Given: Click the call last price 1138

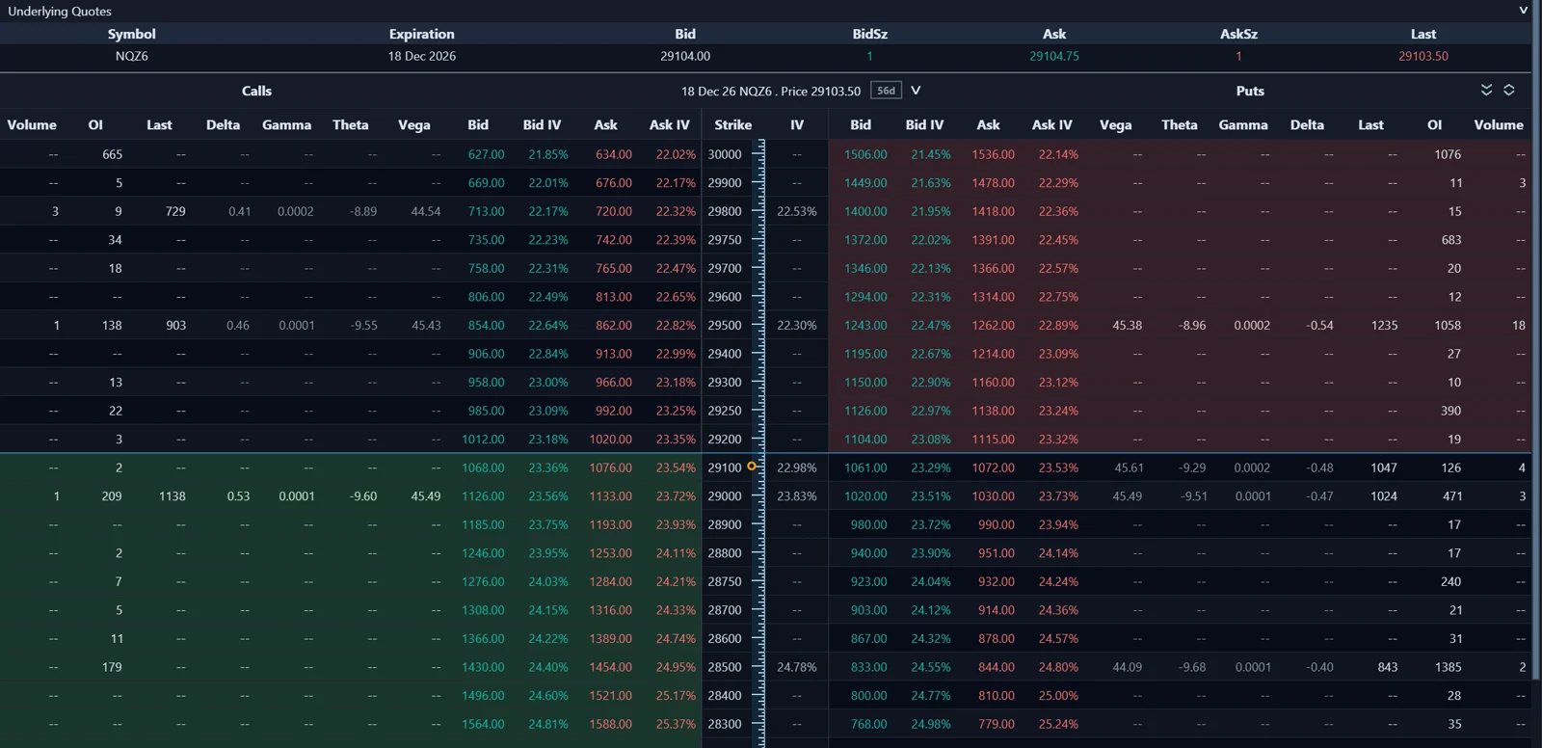Looking at the screenshot, I should point(173,496).
